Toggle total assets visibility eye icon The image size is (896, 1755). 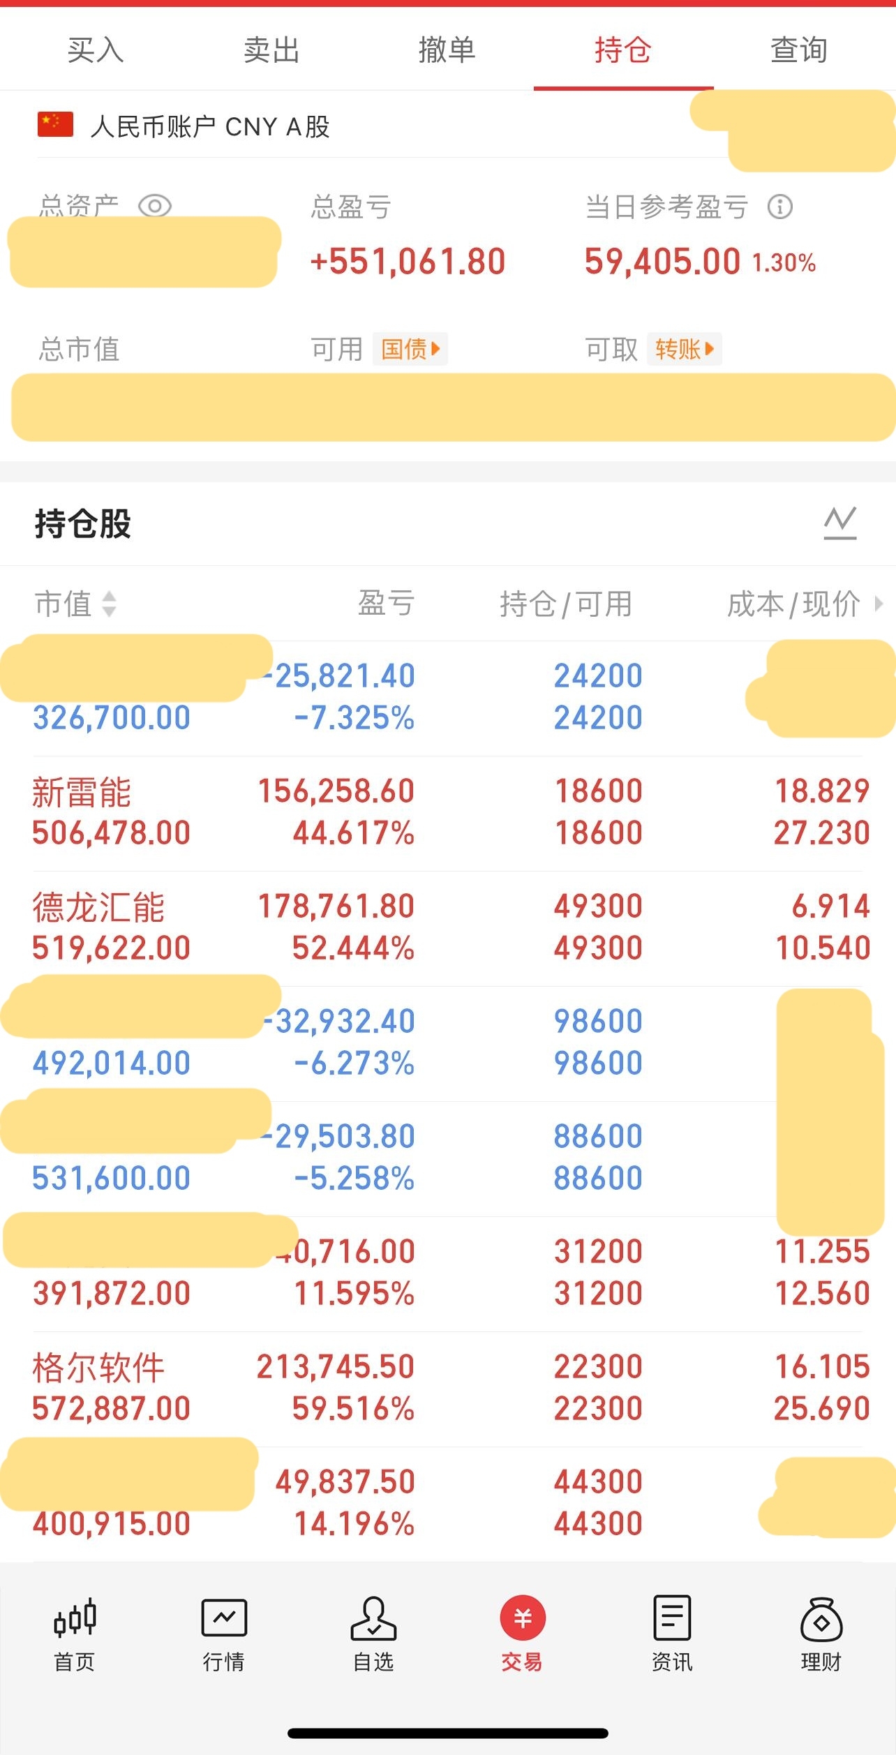tap(154, 207)
